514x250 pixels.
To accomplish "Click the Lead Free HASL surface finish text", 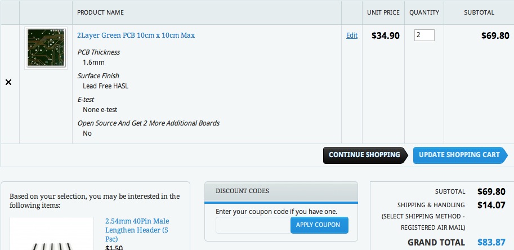I will [x=106, y=86].
